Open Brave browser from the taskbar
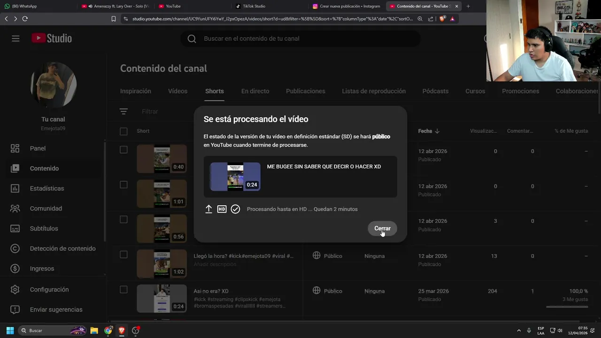This screenshot has width=601, height=338. pos(122,330)
